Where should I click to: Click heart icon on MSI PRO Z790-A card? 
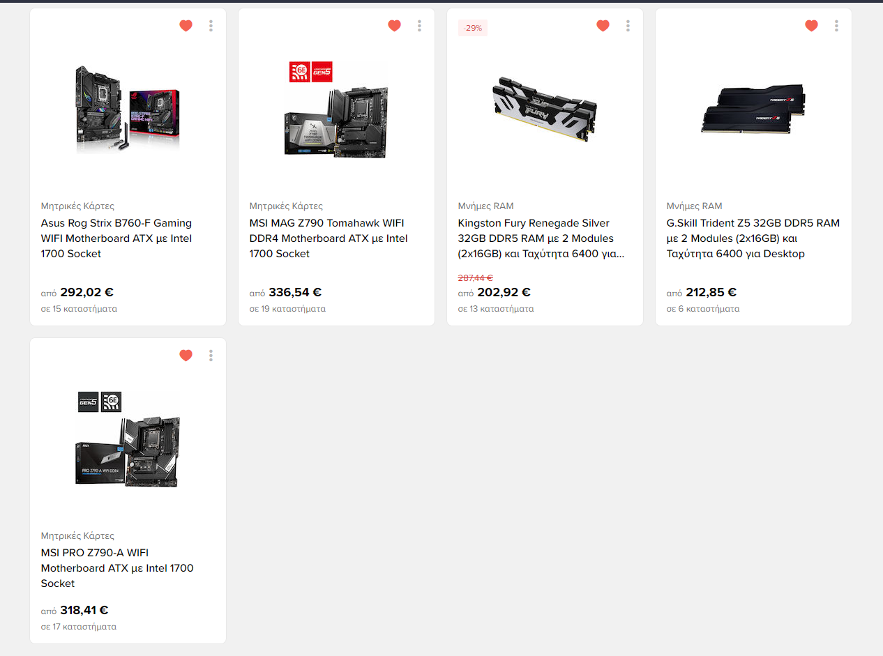tap(186, 356)
